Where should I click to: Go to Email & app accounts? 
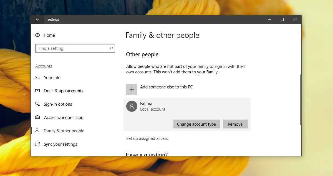point(64,91)
